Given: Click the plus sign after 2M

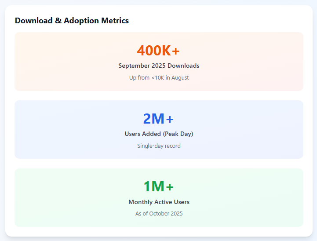Looking at the screenshot, I should [170, 120].
